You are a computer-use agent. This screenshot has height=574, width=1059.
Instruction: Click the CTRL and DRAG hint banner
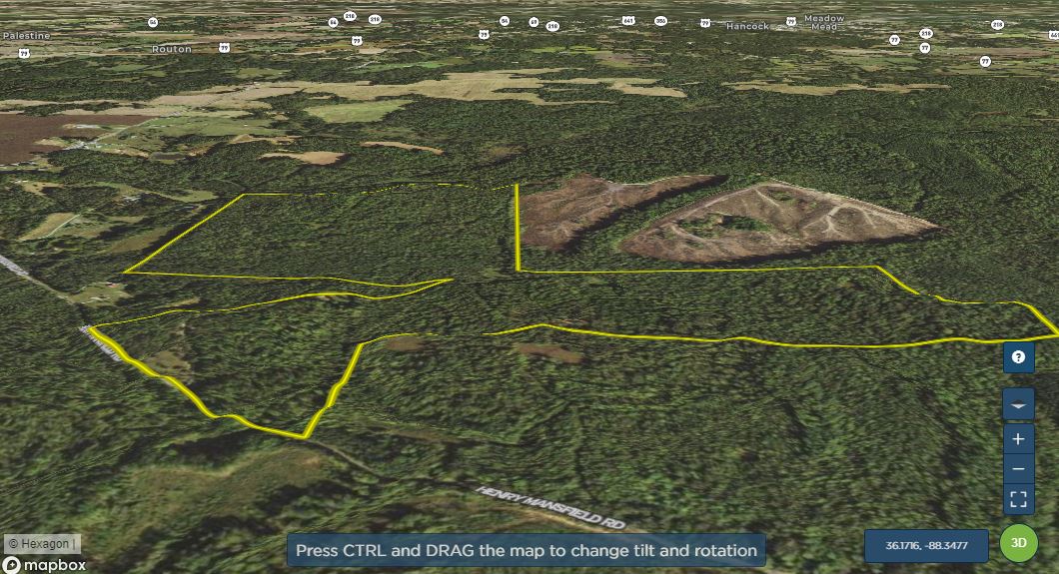(527, 550)
